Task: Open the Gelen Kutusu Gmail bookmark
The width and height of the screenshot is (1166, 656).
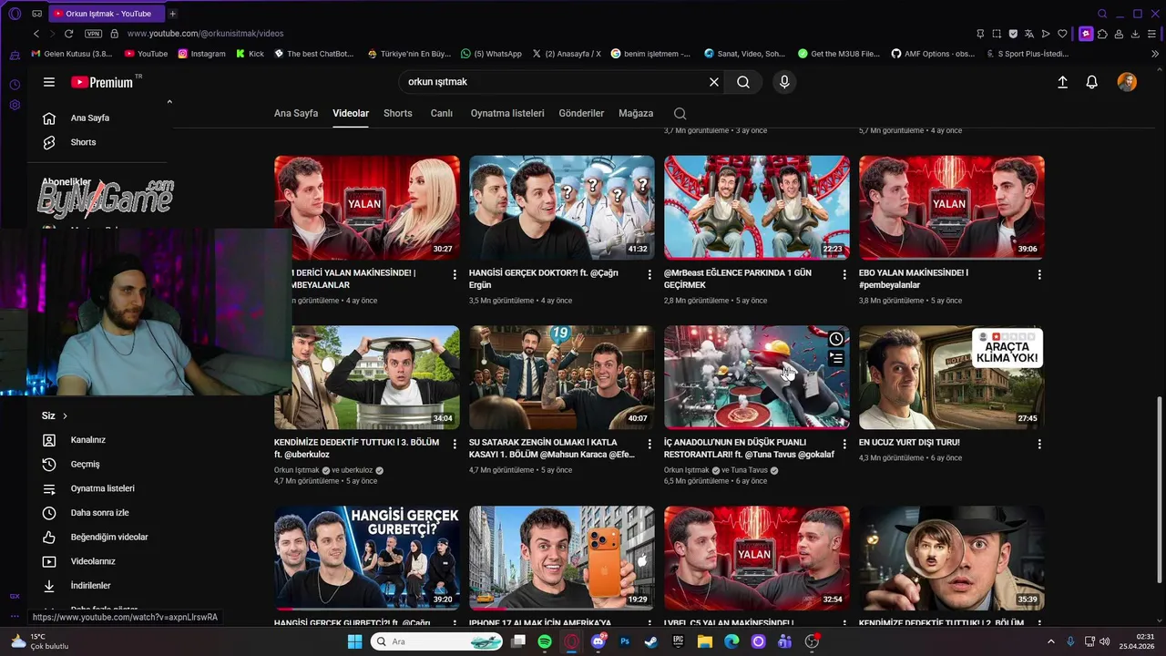Action: (71, 54)
